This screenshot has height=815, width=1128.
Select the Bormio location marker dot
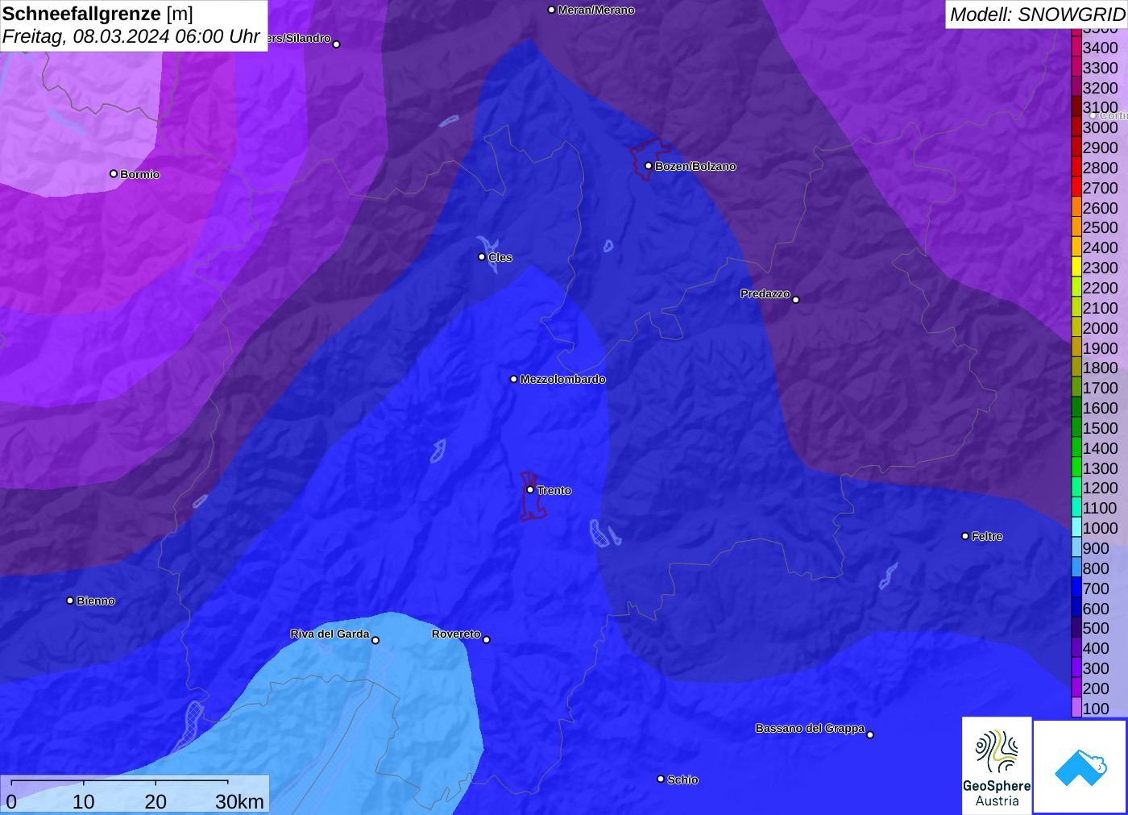point(114,174)
